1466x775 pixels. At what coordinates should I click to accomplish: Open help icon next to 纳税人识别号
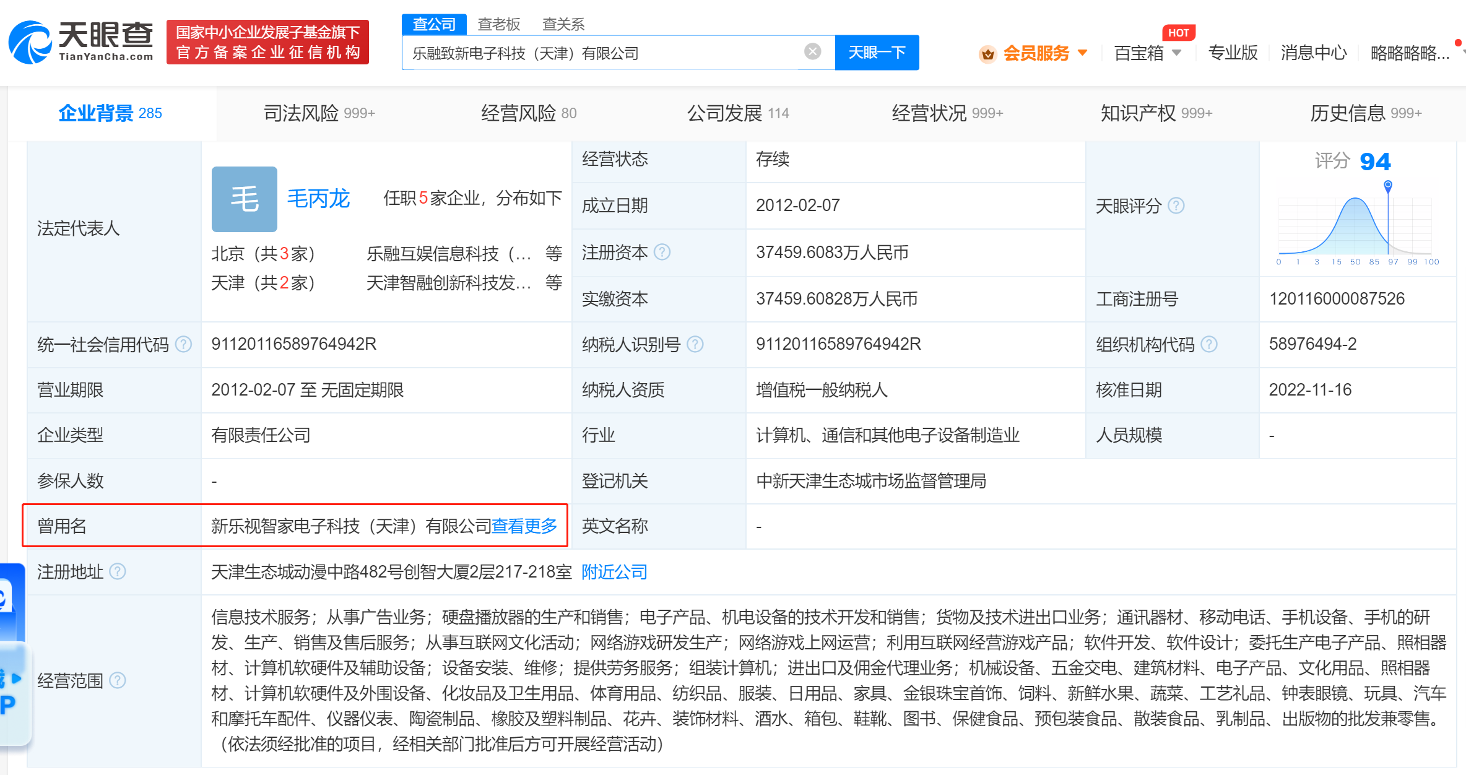(695, 344)
